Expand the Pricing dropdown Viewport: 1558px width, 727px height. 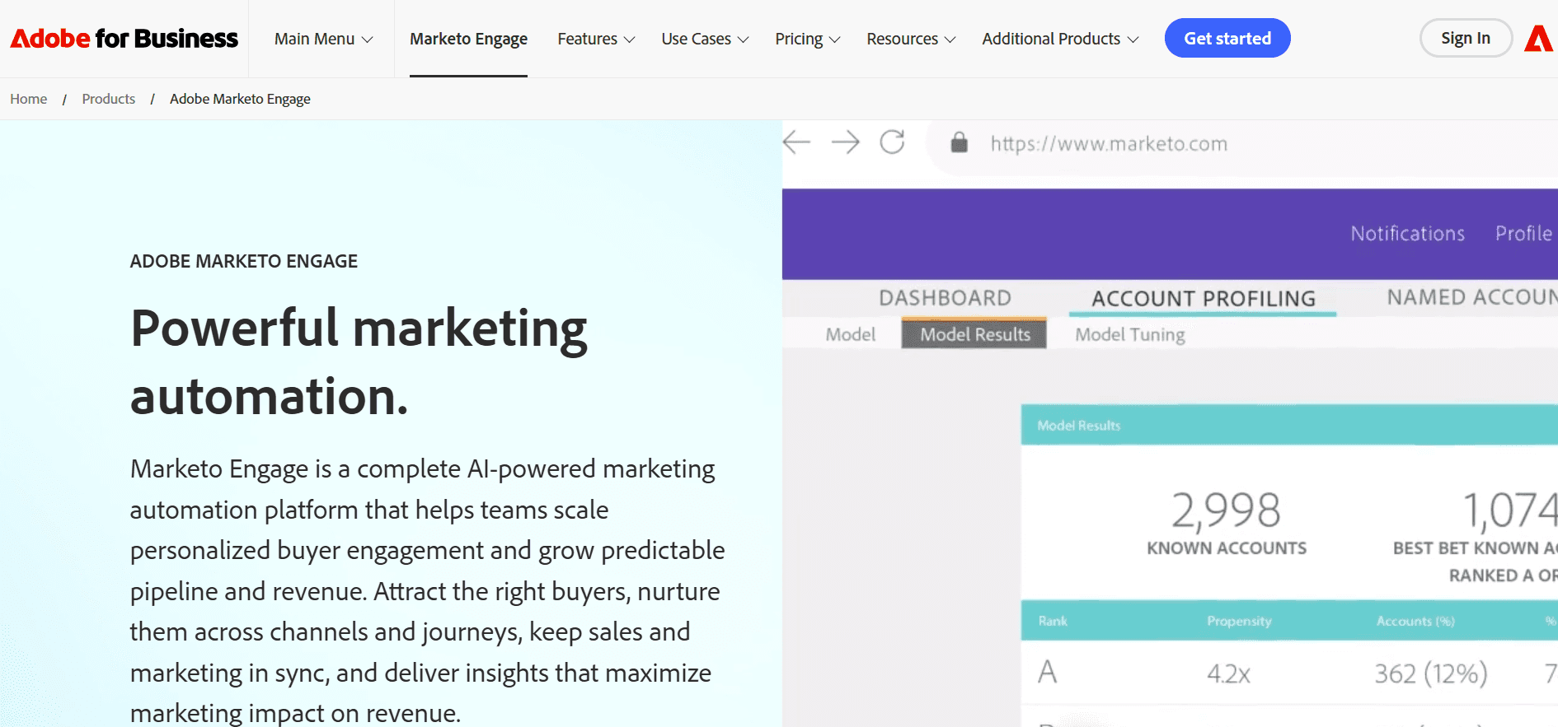tap(807, 39)
